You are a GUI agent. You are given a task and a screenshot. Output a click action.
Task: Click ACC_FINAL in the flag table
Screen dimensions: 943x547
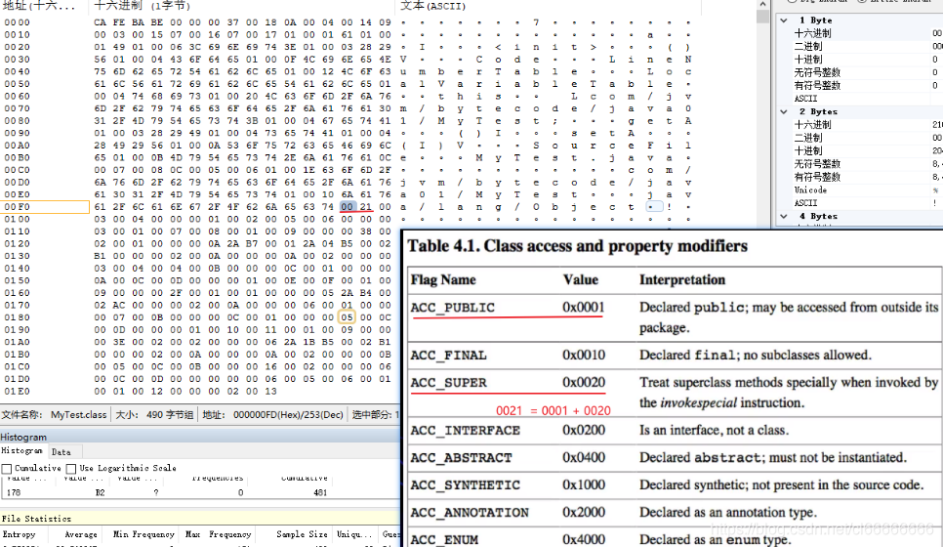click(448, 355)
